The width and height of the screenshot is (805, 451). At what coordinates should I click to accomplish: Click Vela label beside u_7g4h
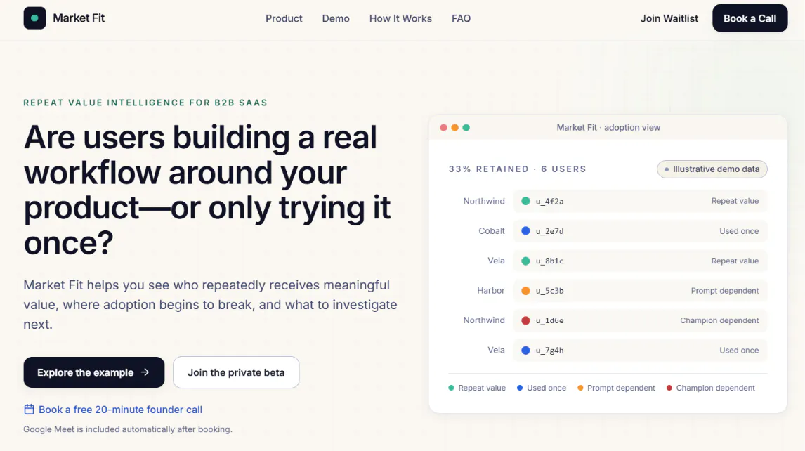point(496,350)
